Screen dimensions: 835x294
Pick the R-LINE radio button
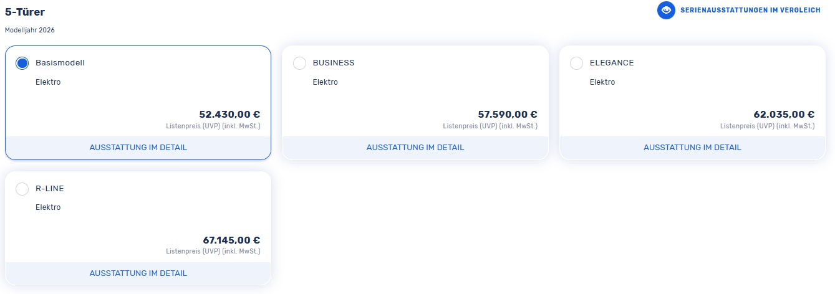coord(22,189)
